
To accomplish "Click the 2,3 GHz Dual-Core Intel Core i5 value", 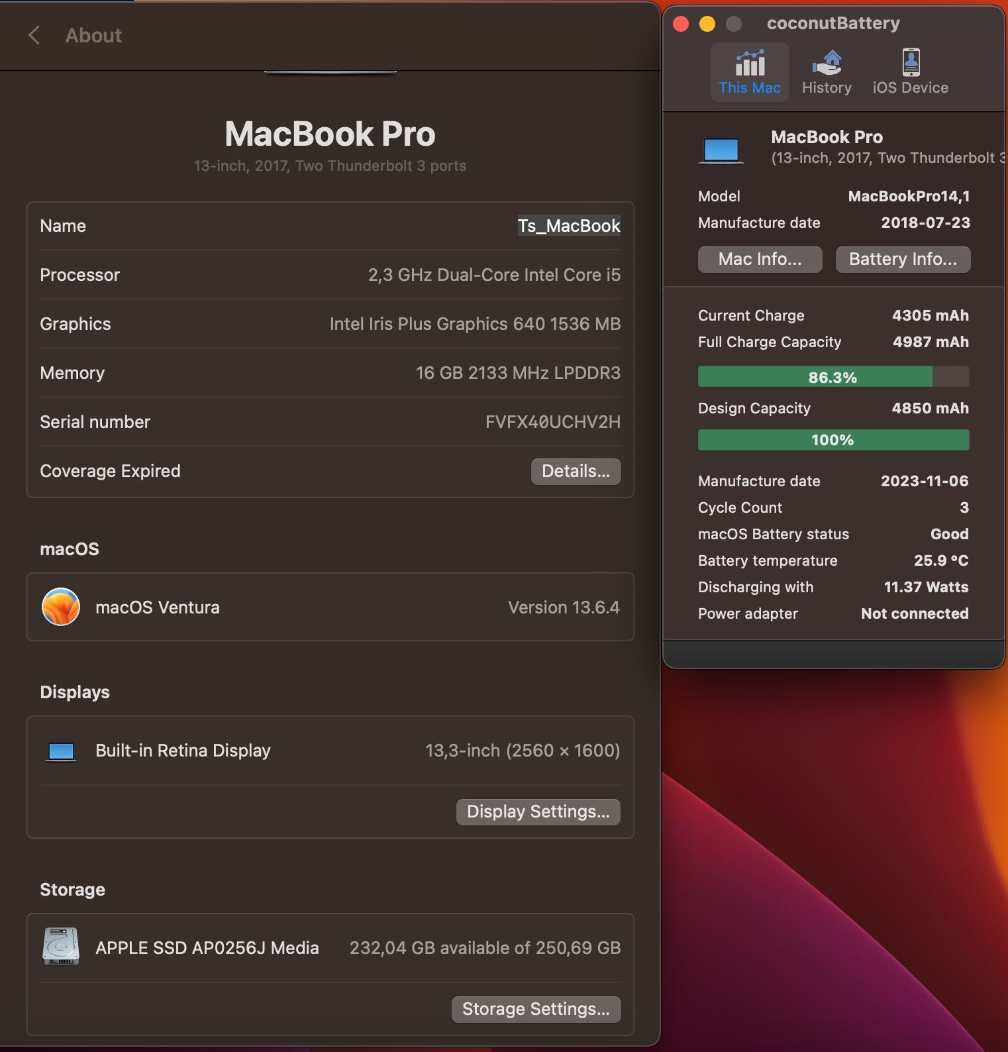I will pyautogui.click(x=494, y=275).
